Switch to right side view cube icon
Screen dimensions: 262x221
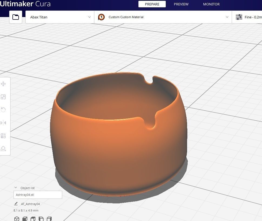tap(49, 219)
